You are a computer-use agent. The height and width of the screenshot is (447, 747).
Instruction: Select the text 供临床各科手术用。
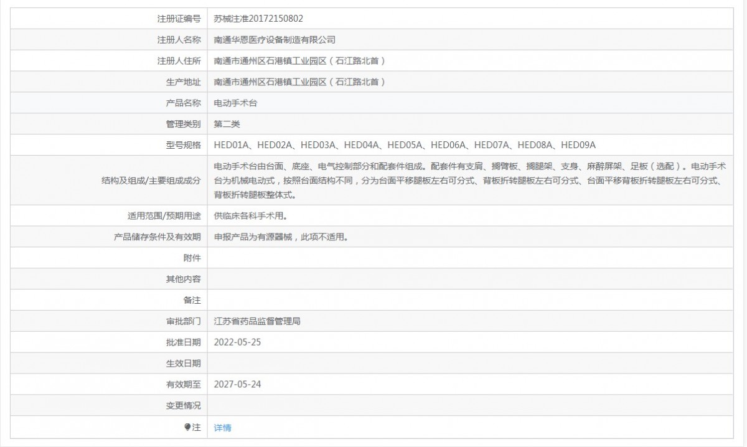tap(250, 216)
